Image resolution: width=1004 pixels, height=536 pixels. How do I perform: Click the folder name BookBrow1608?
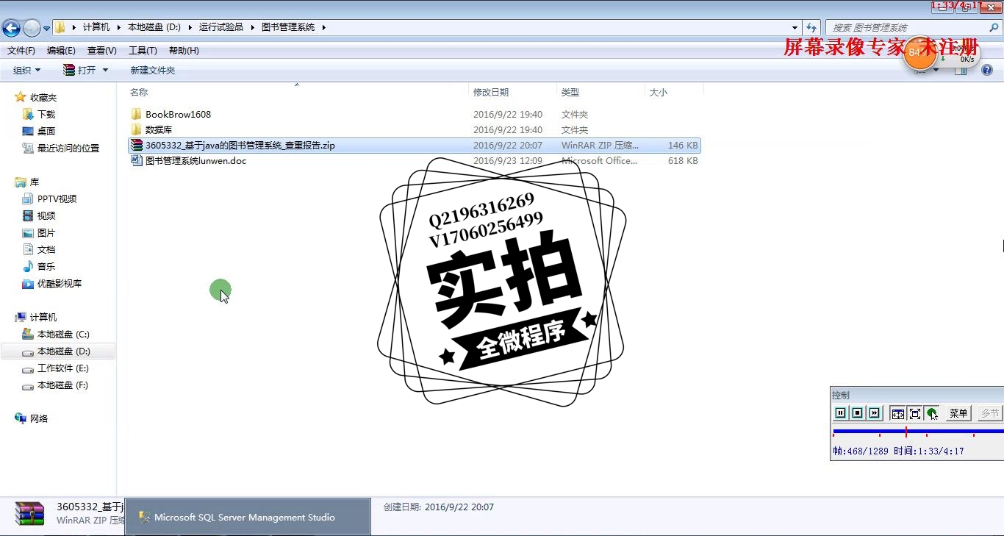178,115
